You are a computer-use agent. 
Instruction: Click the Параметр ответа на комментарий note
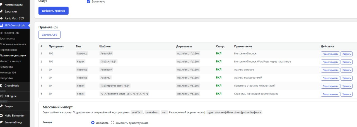(255, 86)
